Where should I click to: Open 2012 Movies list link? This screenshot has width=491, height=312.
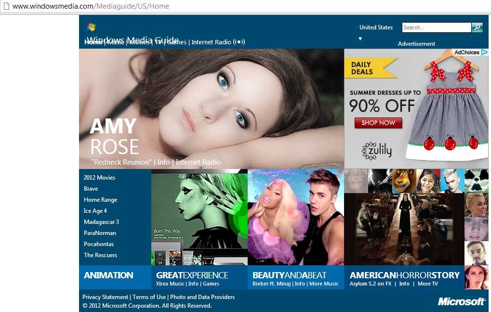pyautogui.click(x=100, y=178)
